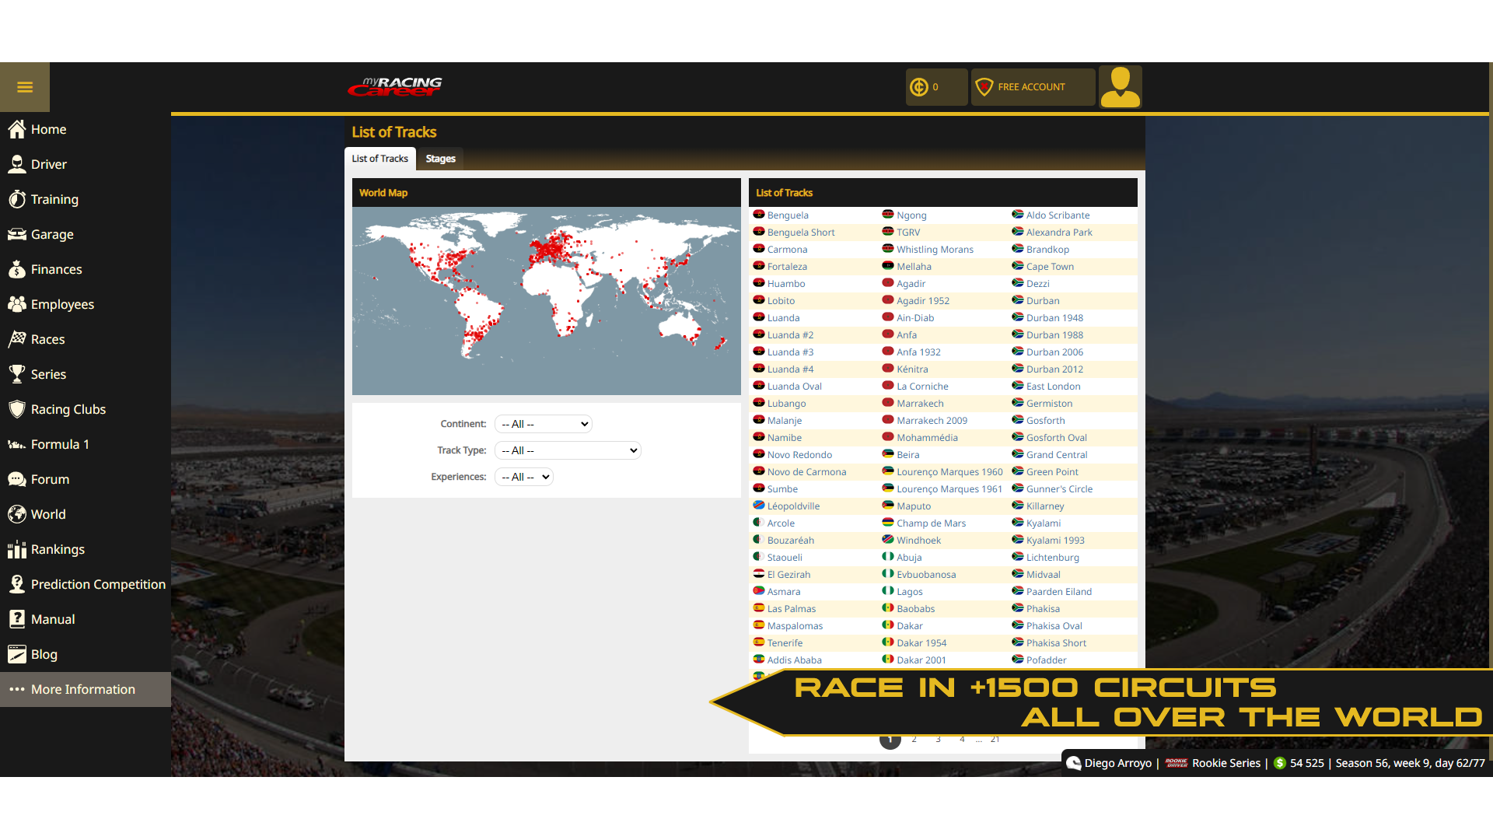Viewport: 1493px width, 840px height.
Task: Select the List of Tracks tab
Action: tap(379, 159)
